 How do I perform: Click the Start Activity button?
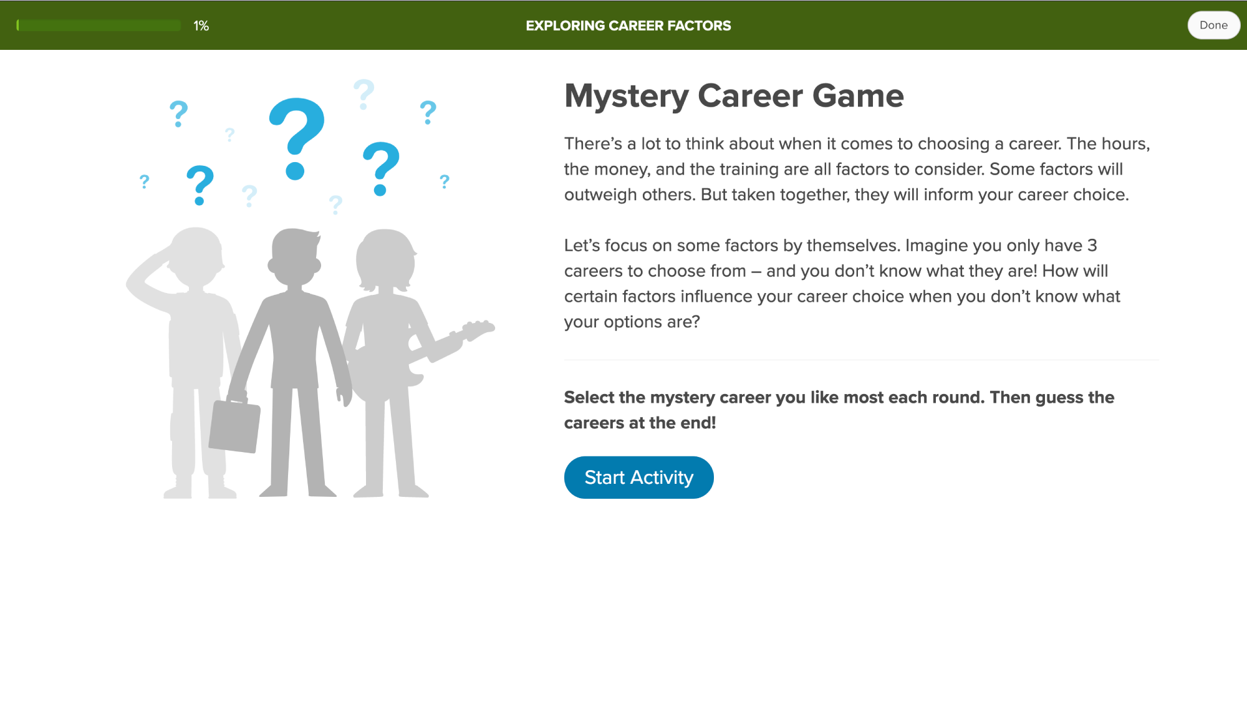tap(638, 478)
